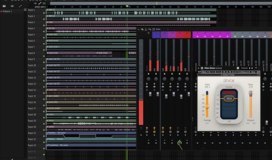Select mixer insert 25 pink header
Viewport: 272px width, 160px height.
tap(180, 35)
